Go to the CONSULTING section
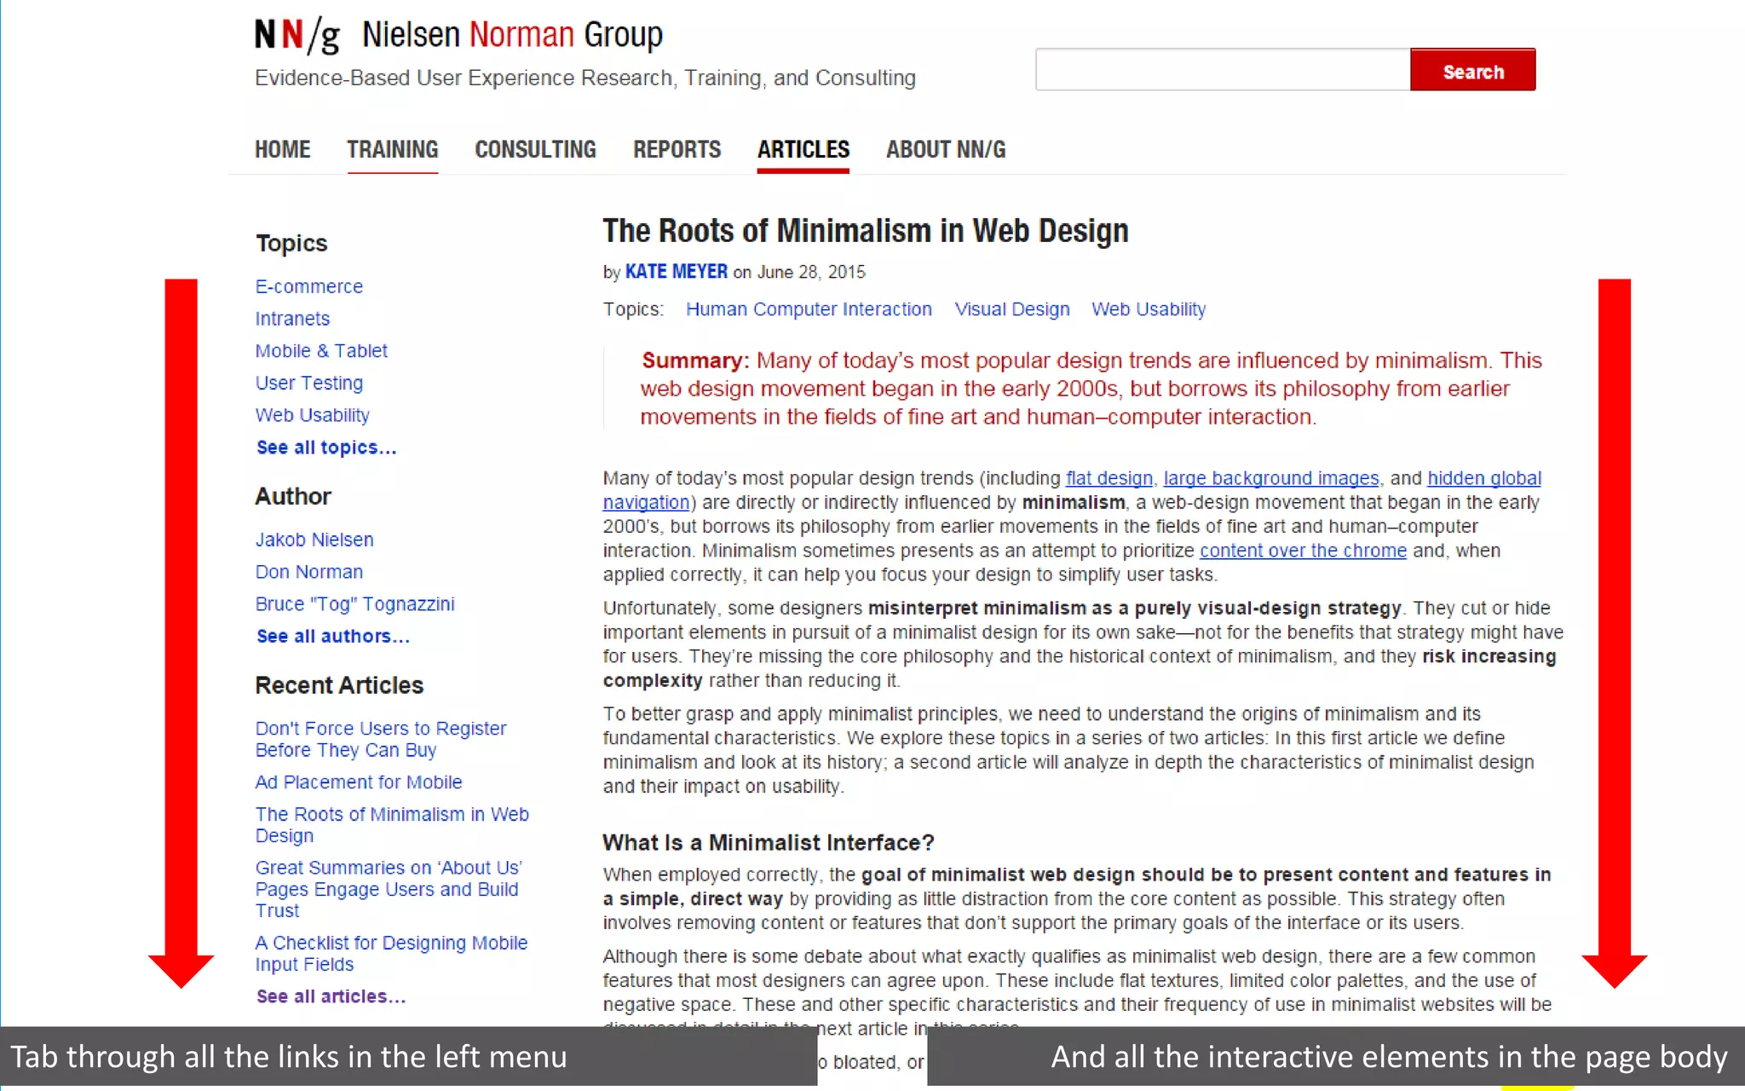The image size is (1745, 1091). click(x=535, y=150)
